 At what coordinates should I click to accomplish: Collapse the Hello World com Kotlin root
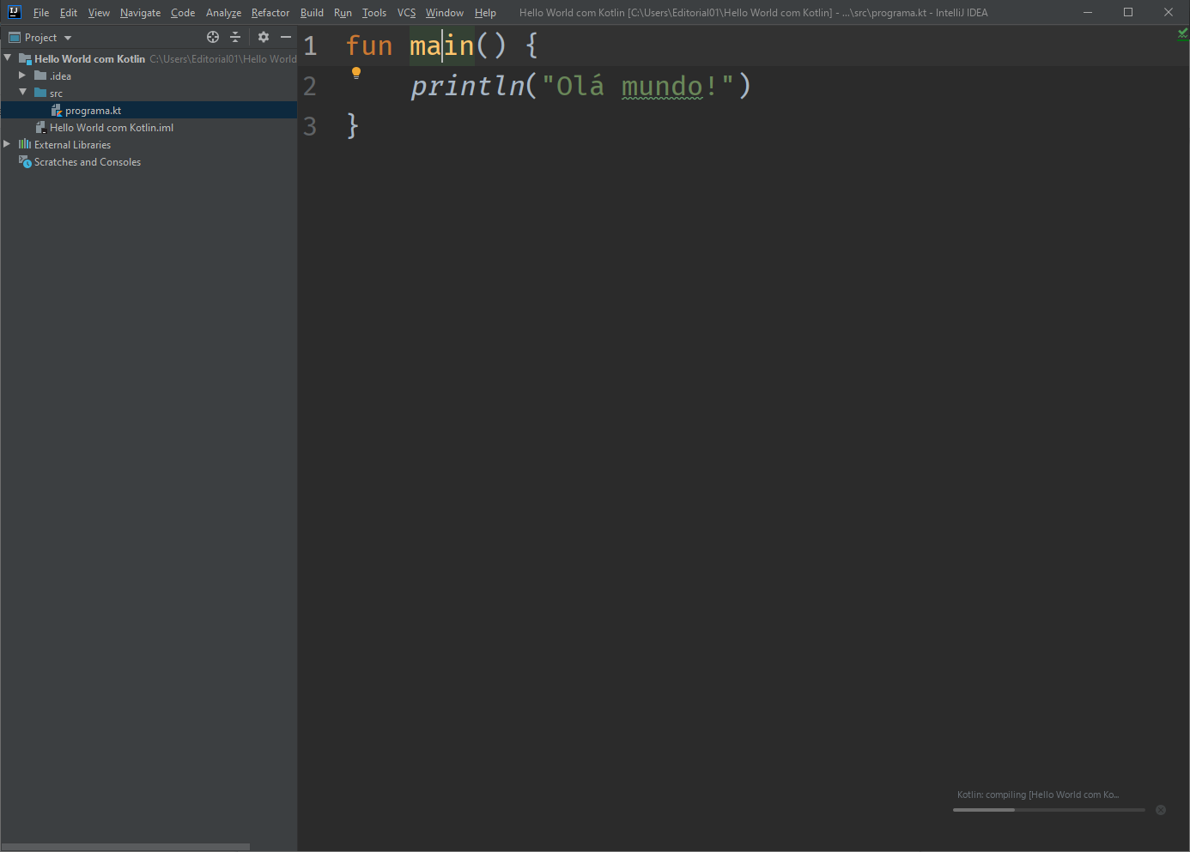[8, 58]
